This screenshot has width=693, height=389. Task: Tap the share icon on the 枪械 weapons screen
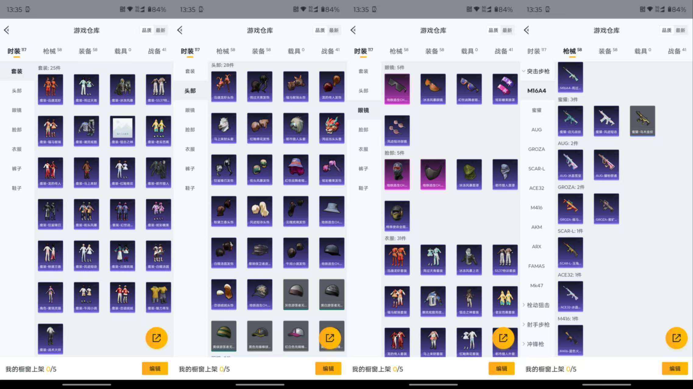click(x=676, y=338)
